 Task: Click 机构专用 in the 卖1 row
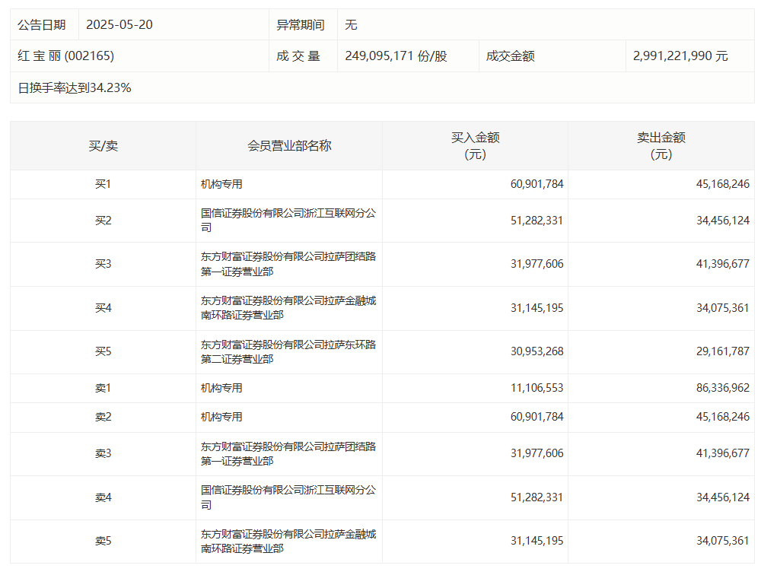coord(221,388)
